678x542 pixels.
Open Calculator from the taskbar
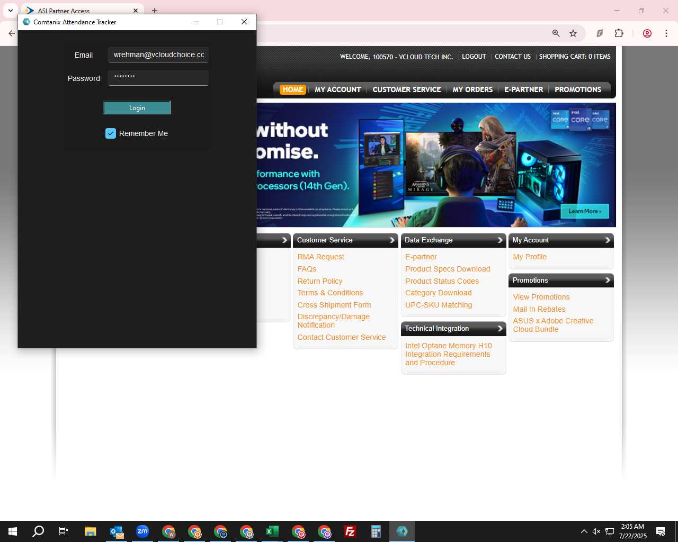tap(376, 531)
